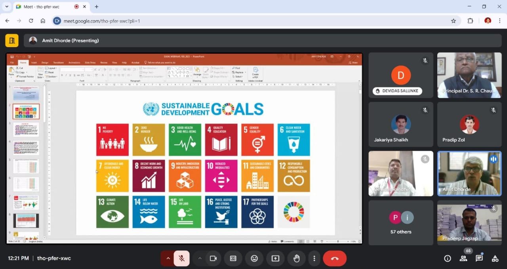Toggle Notes in the PowerPoint status bar
This screenshot has height=269, width=507.
(273, 241)
